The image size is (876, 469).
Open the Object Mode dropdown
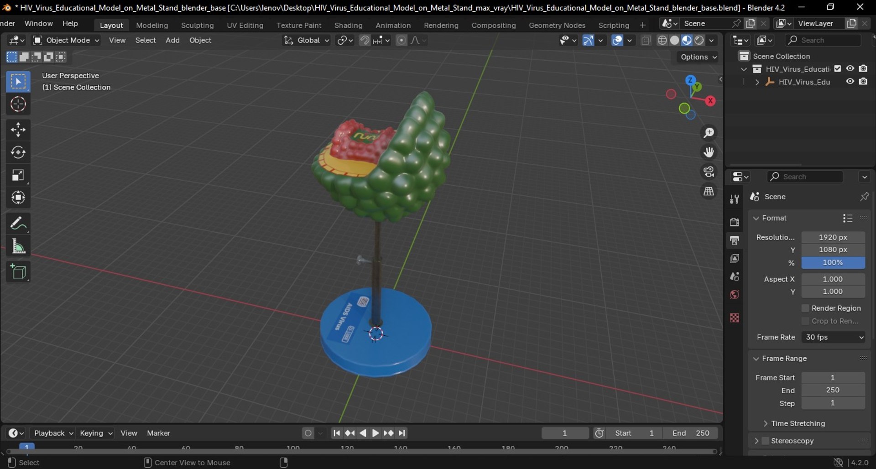pos(66,40)
